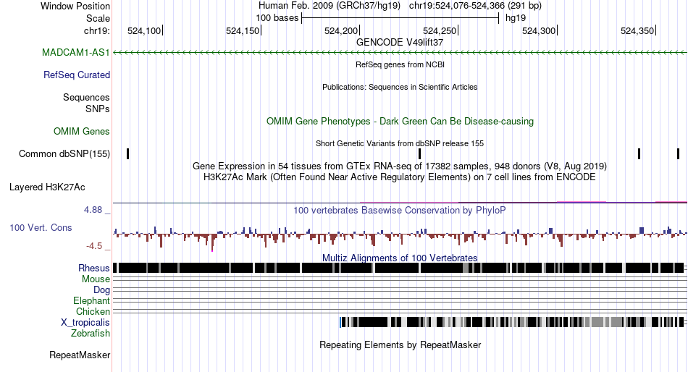688x372 pixels.
Task: Click RefSeq genes from NCBI title
Action: pos(400,64)
